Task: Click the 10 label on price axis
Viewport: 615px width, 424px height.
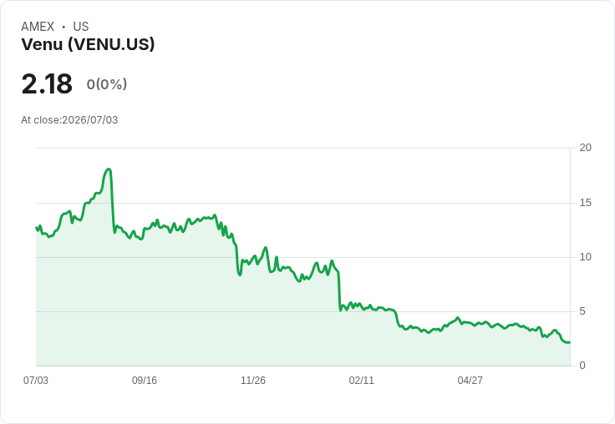Action: pos(586,257)
